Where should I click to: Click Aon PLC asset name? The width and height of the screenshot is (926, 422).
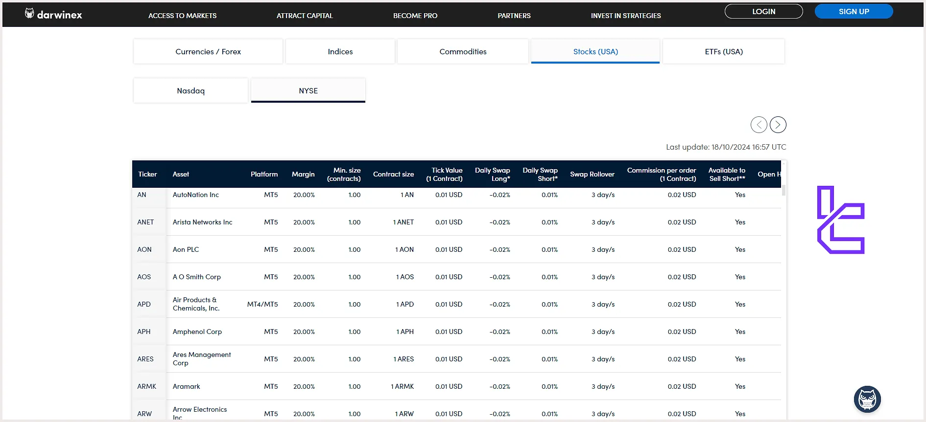pyautogui.click(x=186, y=249)
